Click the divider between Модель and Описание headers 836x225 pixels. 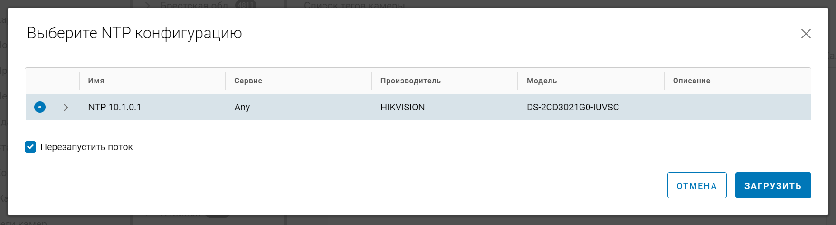(x=664, y=81)
